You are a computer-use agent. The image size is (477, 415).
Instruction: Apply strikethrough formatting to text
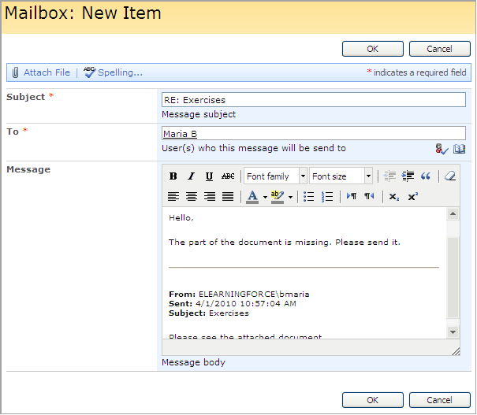click(x=228, y=176)
